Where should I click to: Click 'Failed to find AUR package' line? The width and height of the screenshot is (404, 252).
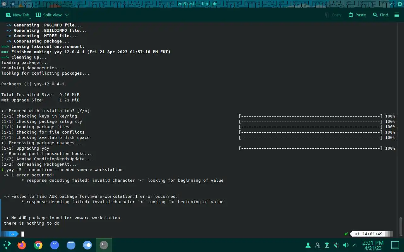click(91, 197)
